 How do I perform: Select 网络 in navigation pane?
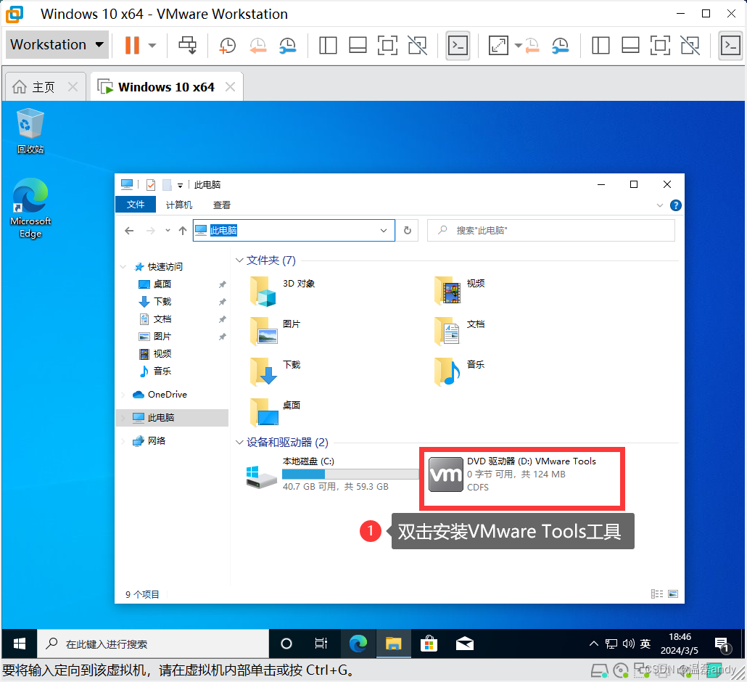[x=149, y=441]
